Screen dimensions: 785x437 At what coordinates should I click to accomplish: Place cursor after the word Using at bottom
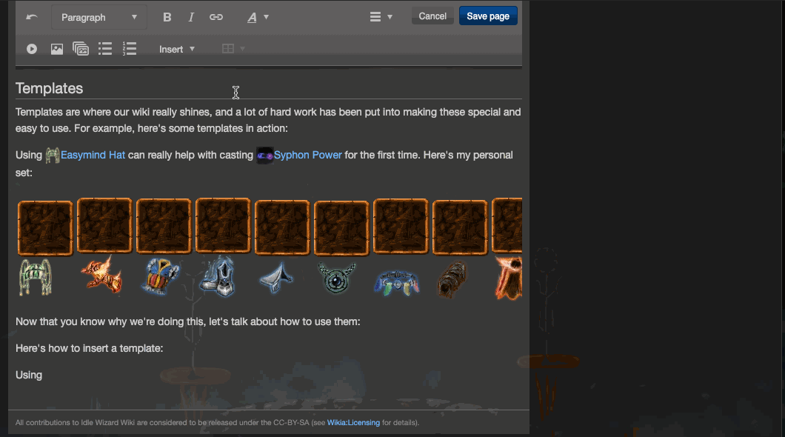point(42,375)
